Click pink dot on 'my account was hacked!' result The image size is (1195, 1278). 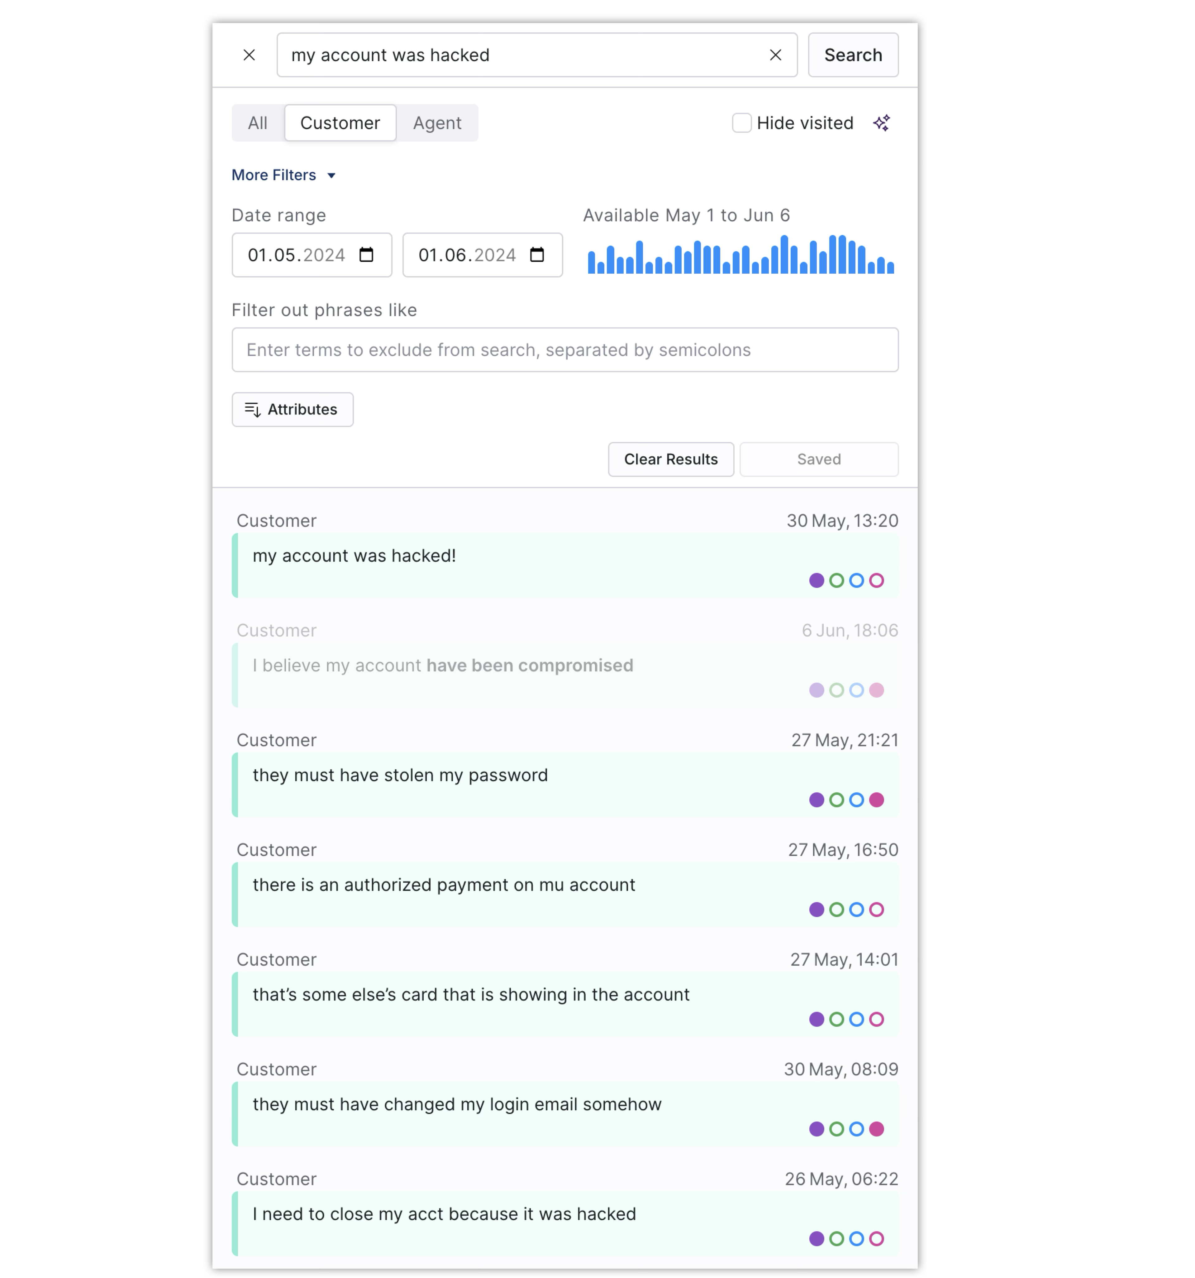click(x=876, y=580)
